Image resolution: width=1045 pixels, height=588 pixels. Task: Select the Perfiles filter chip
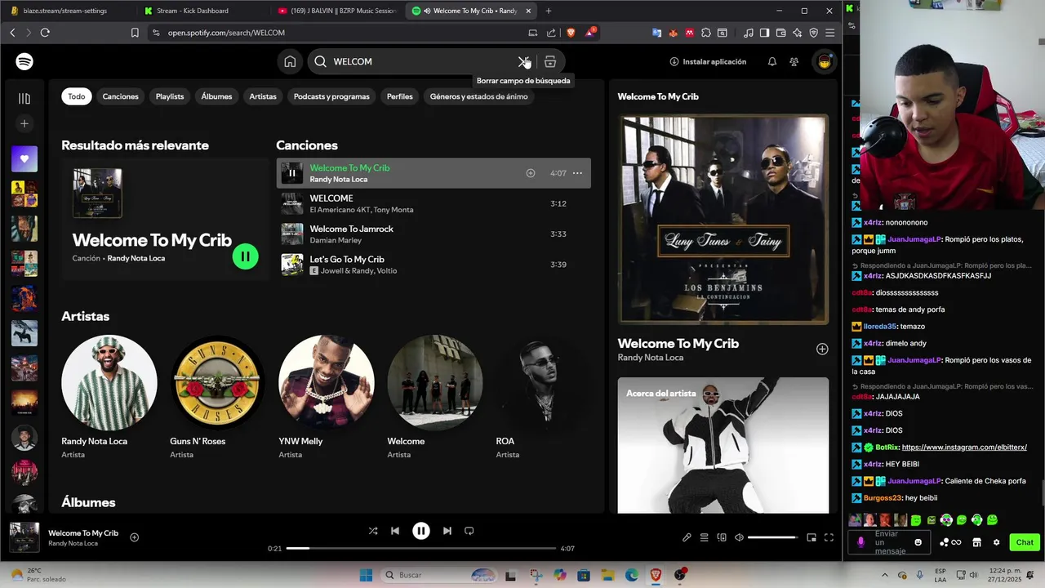(x=400, y=96)
